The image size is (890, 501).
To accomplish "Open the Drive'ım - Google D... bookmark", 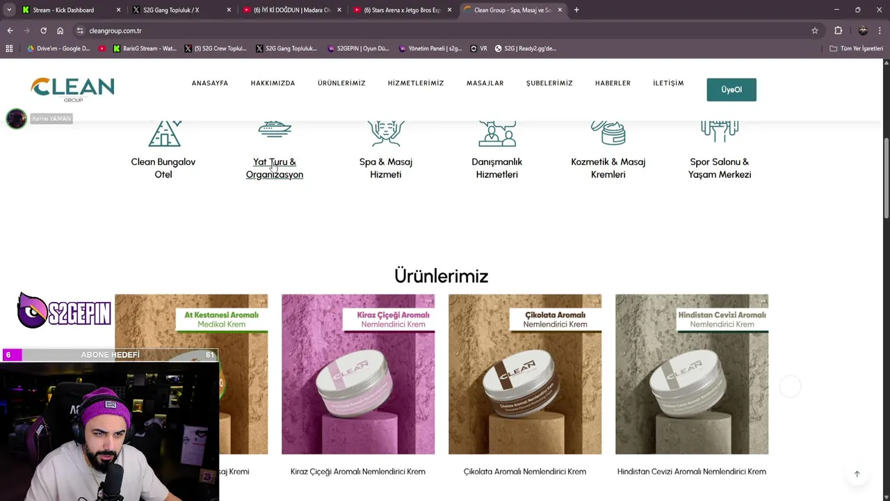I will point(59,49).
